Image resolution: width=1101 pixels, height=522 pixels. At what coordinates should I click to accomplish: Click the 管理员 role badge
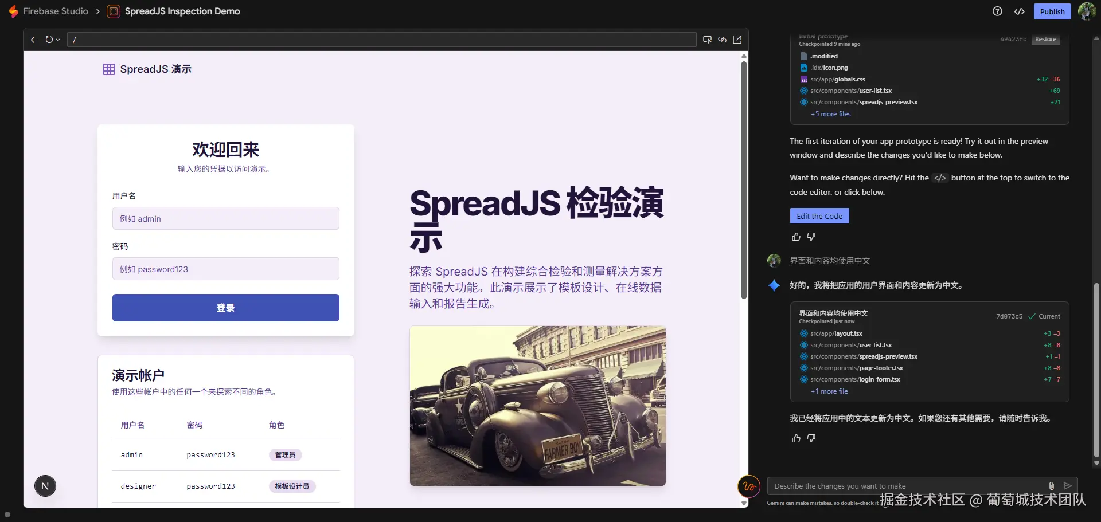[285, 455]
